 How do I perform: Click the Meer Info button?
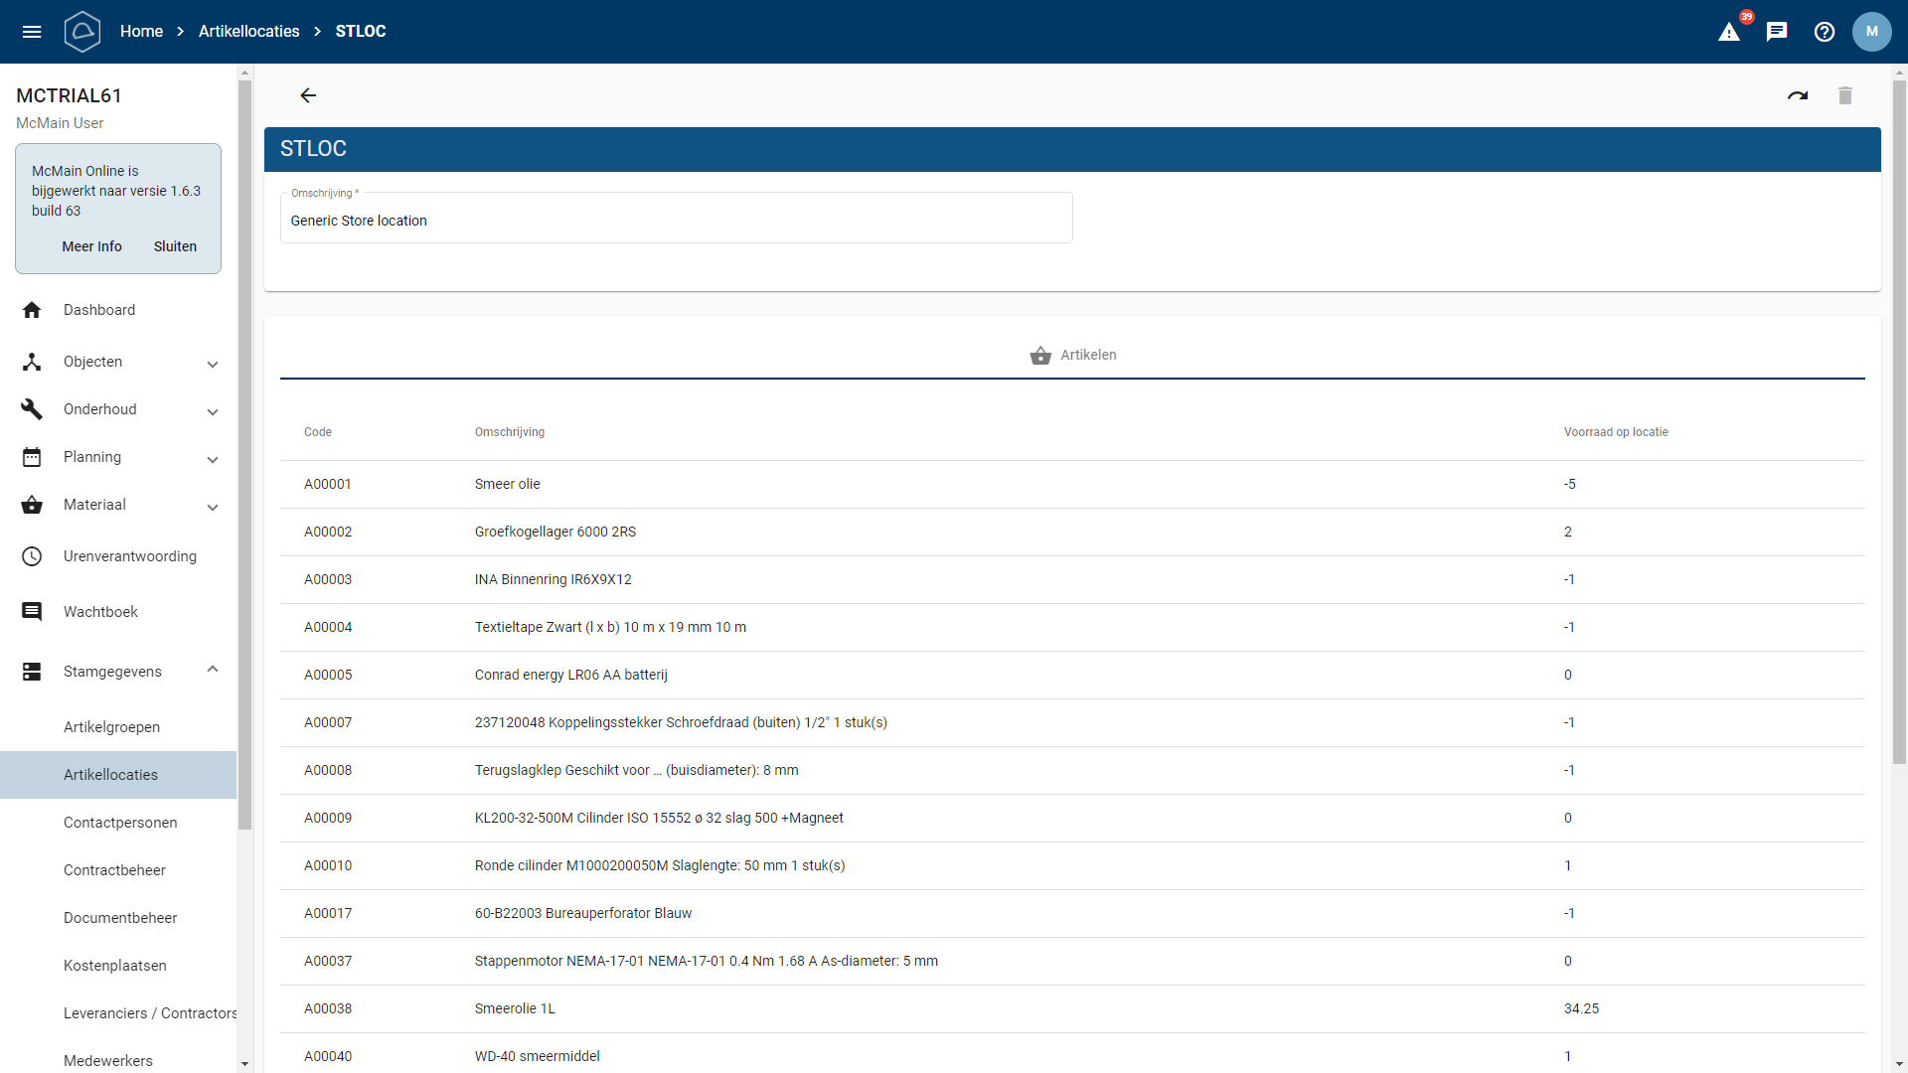tap(91, 246)
